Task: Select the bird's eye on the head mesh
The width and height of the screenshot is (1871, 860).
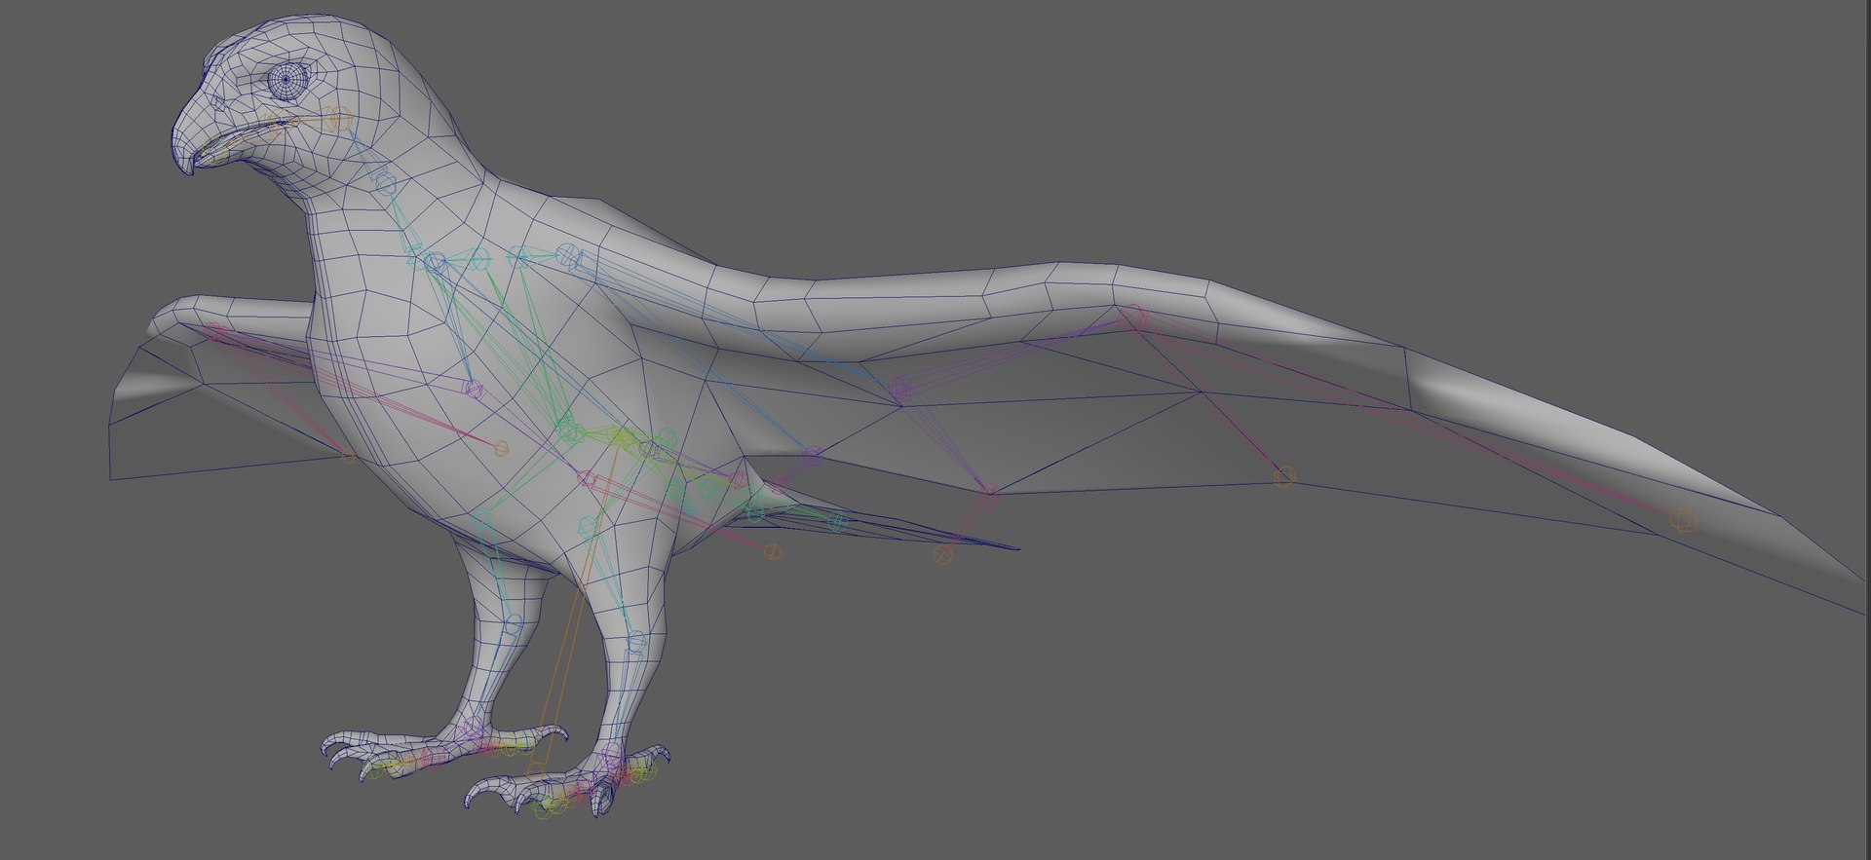Action: 287,80
